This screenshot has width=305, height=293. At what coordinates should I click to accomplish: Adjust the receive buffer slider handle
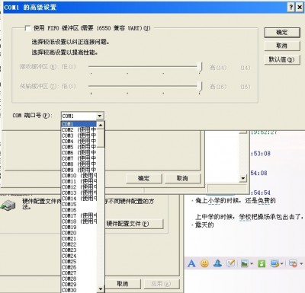[x=201, y=68]
